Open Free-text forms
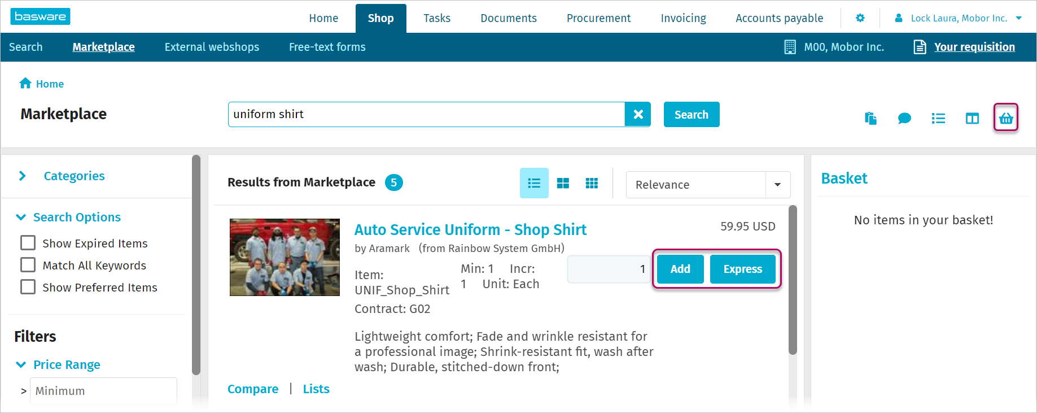1037x413 pixels. 327,47
